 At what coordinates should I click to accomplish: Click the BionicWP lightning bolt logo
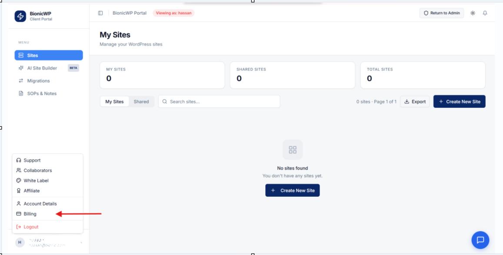[x=20, y=16]
